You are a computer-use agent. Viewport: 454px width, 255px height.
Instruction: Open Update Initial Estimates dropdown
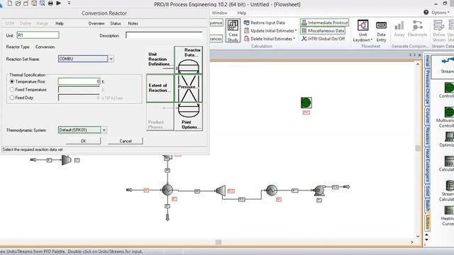coord(270,30)
